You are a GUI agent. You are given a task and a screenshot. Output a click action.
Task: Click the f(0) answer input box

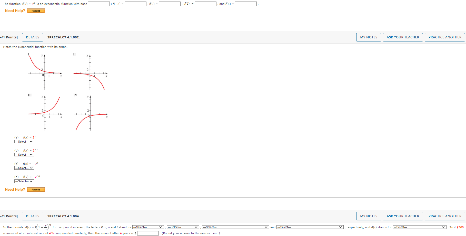[x=170, y=4]
